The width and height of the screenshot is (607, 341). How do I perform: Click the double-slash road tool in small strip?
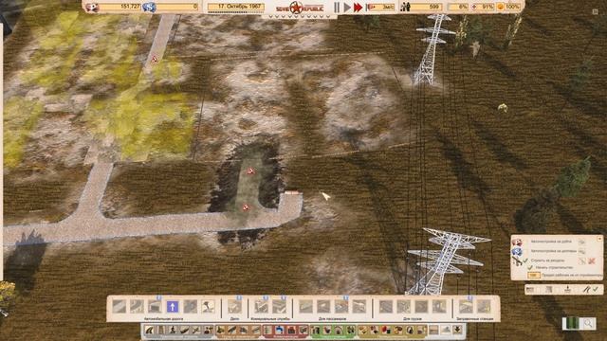click(x=586, y=290)
